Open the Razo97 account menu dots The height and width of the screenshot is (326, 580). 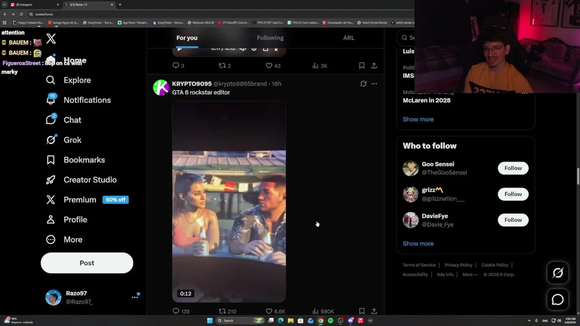click(135, 297)
